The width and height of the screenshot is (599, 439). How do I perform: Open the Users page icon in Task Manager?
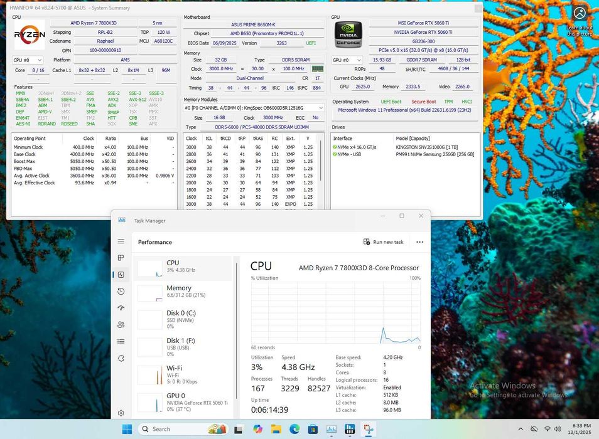coord(121,325)
